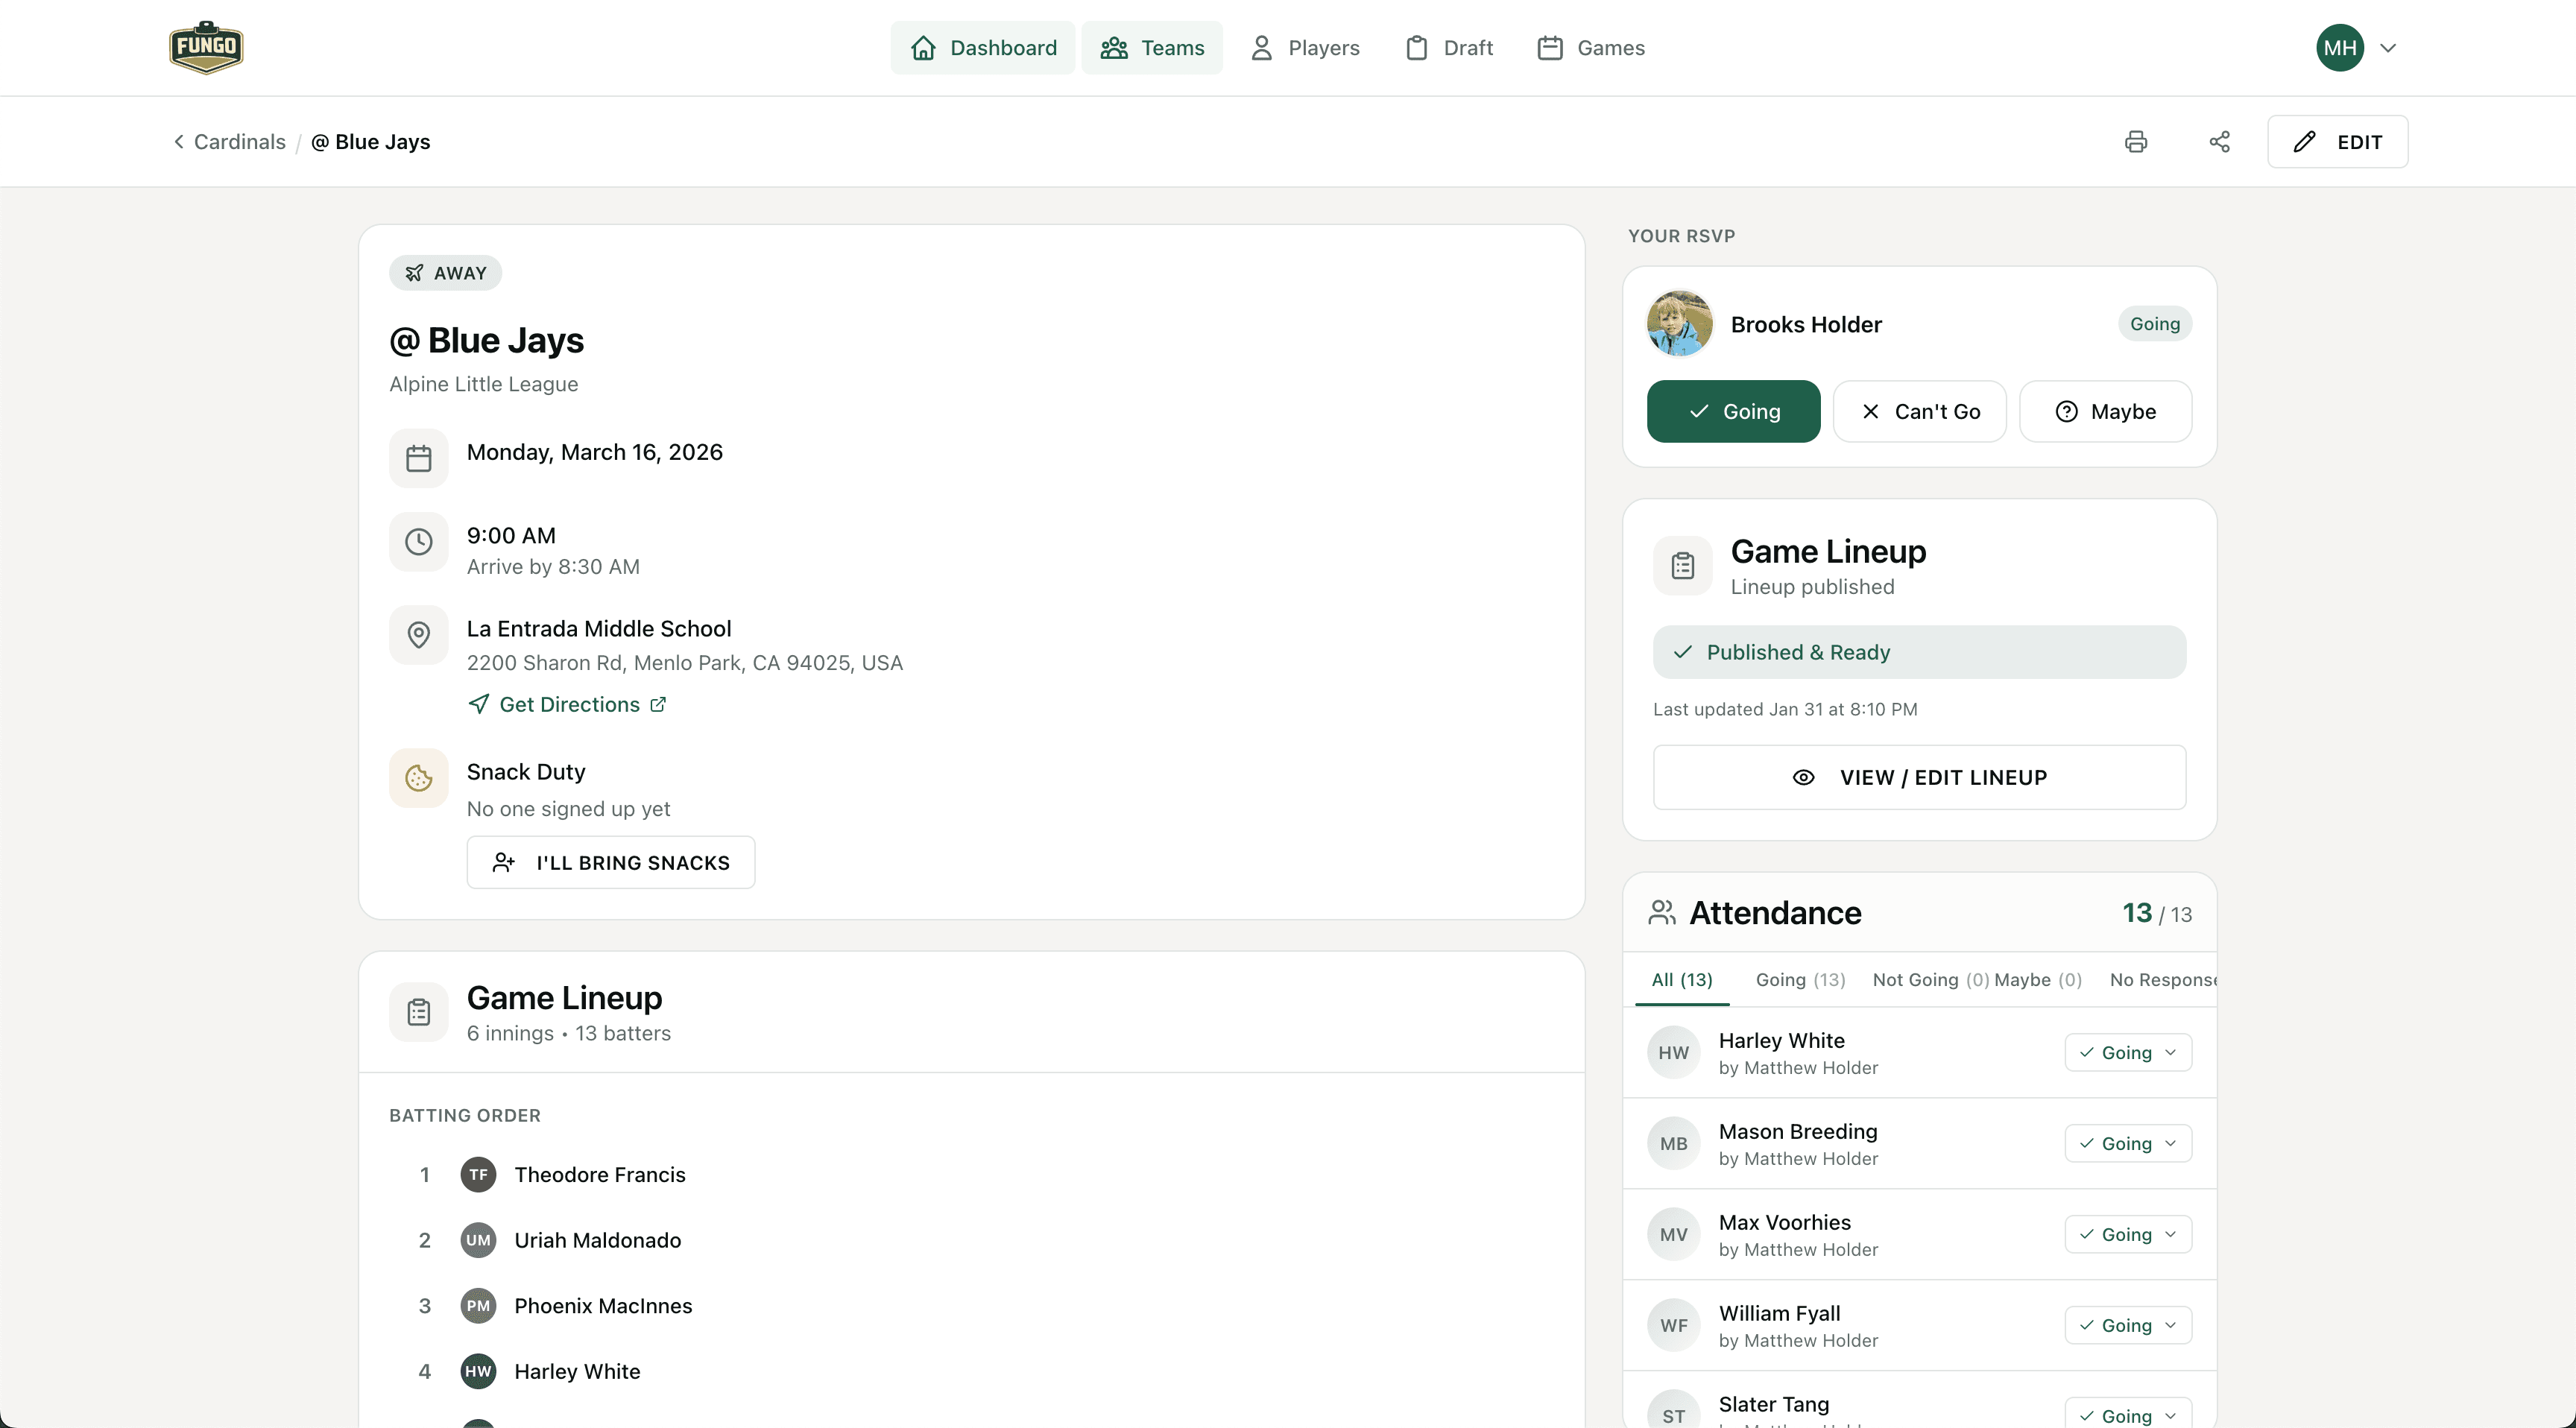Click the location pin icon beside La Entrada
The width and height of the screenshot is (2576, 1428).
418,635
